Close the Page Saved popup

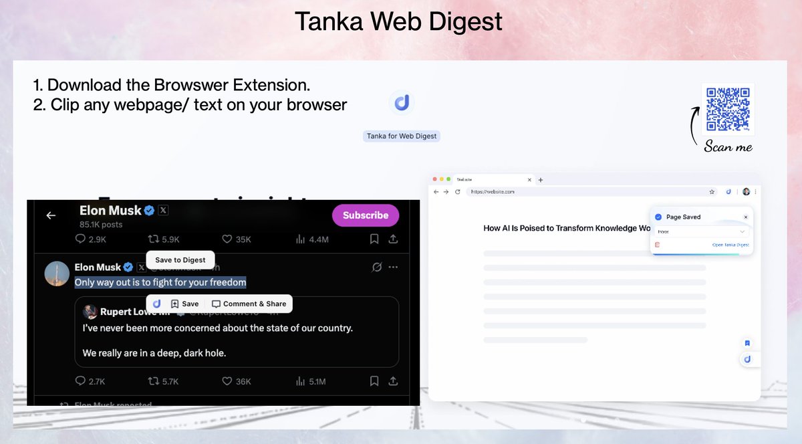[x=746, y=217]
